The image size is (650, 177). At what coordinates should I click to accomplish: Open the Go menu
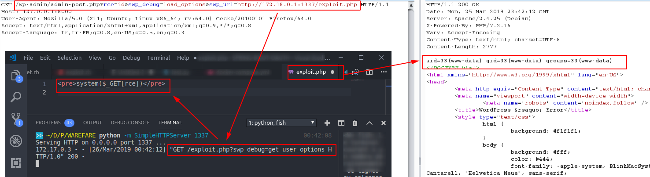pyautogui.click(x=112, y=58)
